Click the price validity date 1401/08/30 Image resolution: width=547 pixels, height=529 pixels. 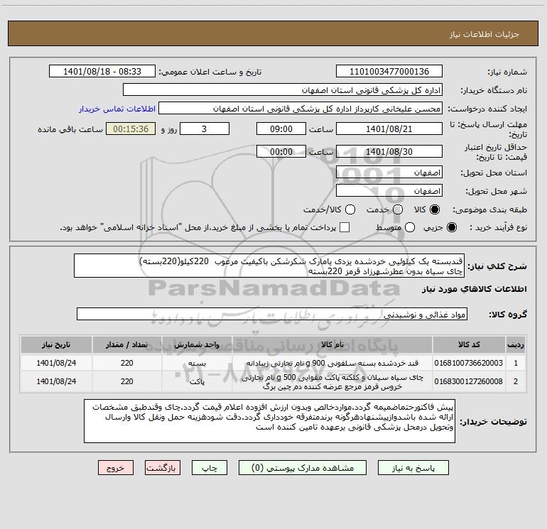(x=389, y=151)
